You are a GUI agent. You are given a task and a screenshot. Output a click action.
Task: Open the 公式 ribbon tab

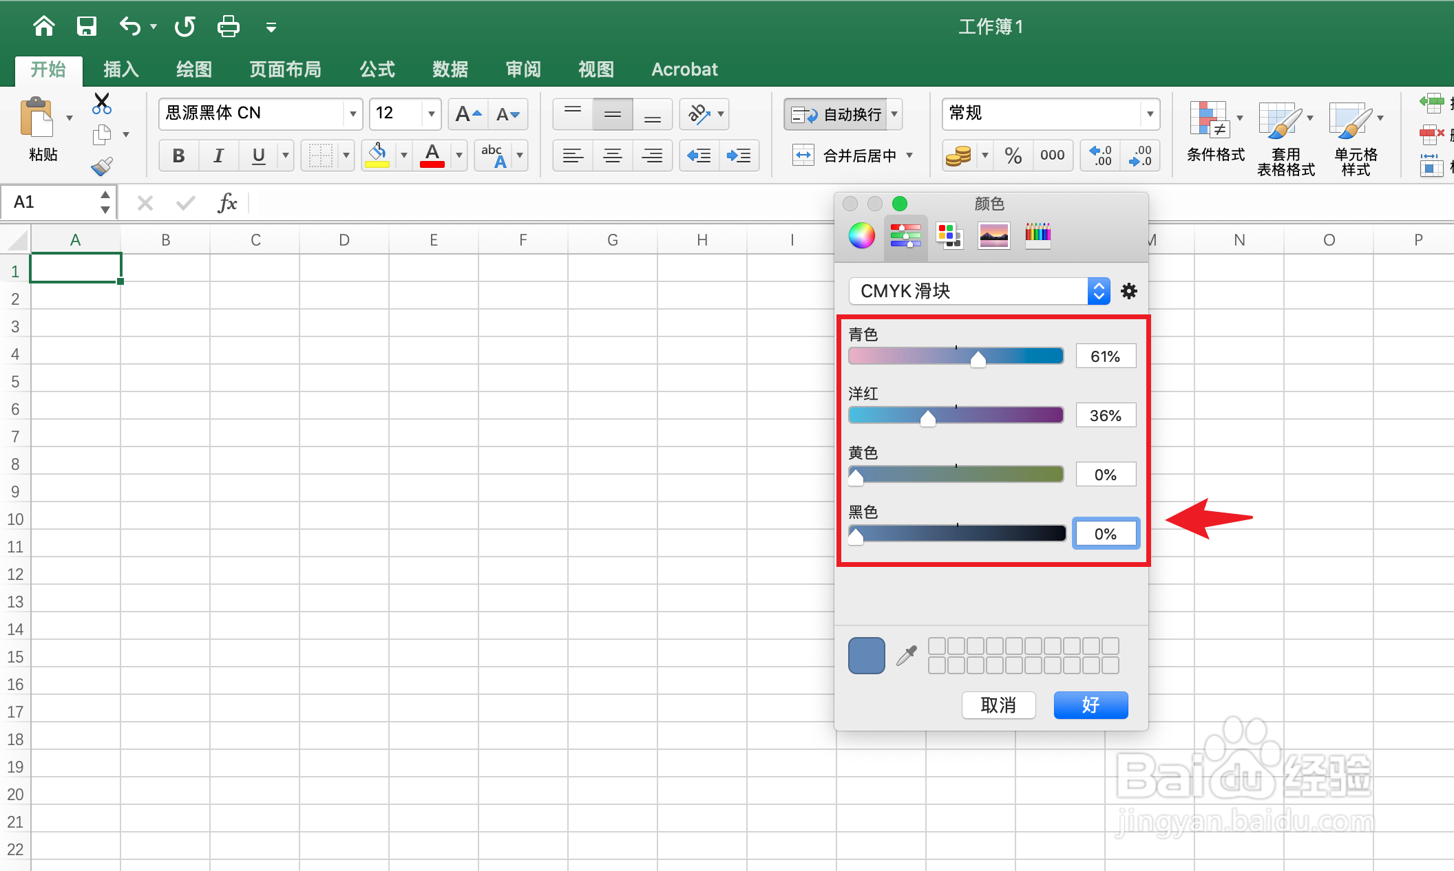[377, 69]
